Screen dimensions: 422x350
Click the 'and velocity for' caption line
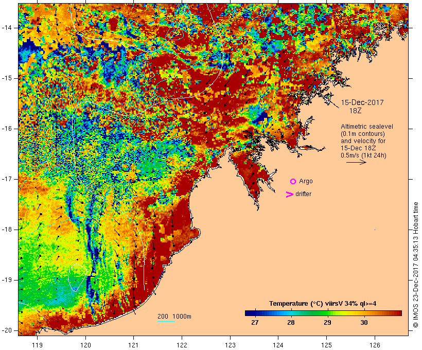(363, 141)
